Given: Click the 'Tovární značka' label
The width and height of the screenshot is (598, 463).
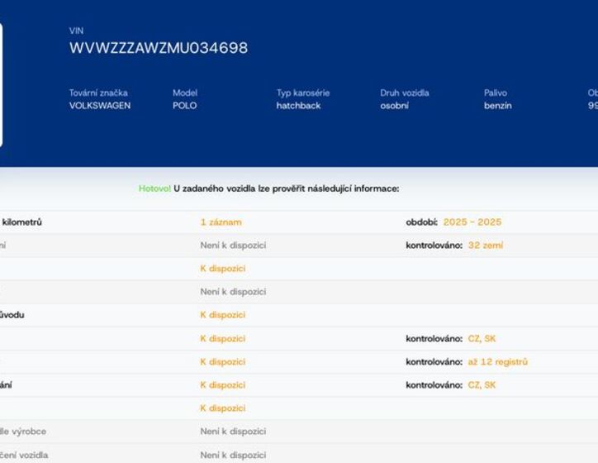Looking at the screenshot, I should click(98, 93).
